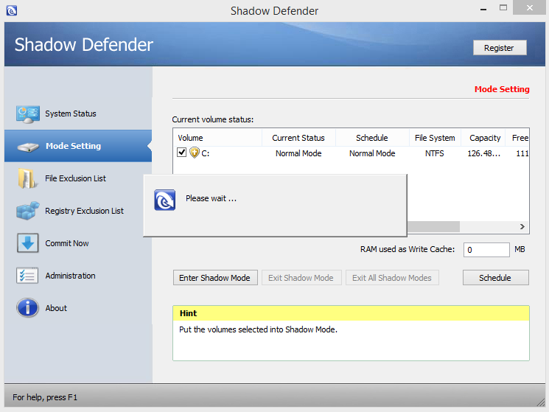Click red Mode Setting page title
The width and height of the screenshot is (549, 412).
tap(502, 89)
